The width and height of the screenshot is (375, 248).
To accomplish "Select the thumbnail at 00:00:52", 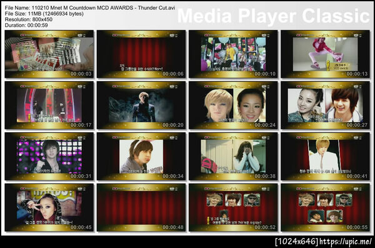I will pyautogui.click(x=233, y=207).
